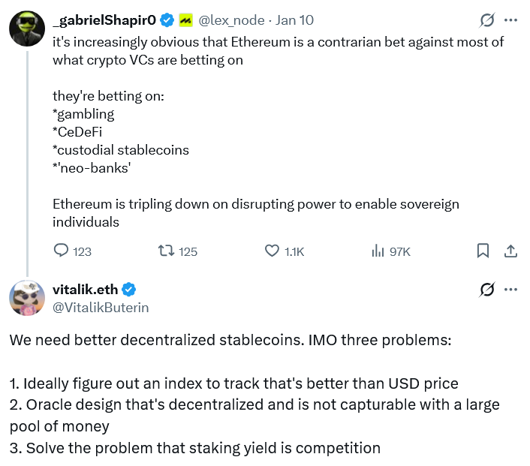Click the yellow affiliate badge beside _gabrielShapir0

click(x=186, y=20)
